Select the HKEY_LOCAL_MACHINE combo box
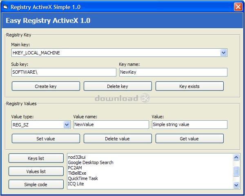Viewport: 245px width, 196px height. [119, 53]
